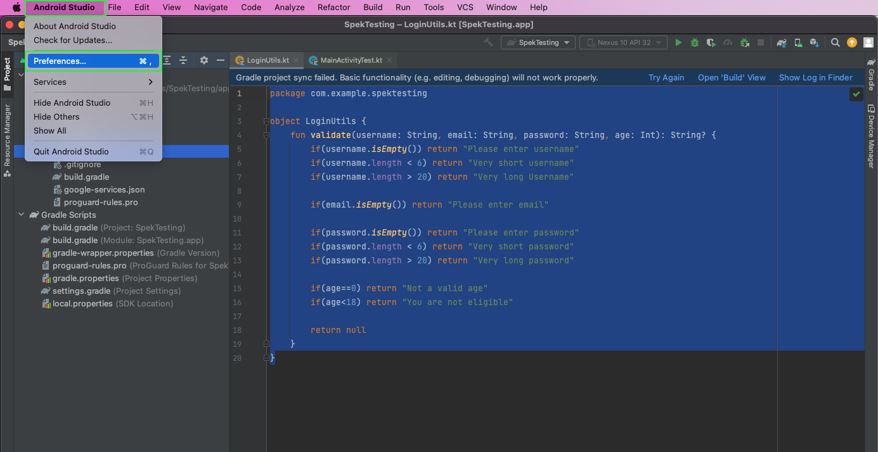Sync project with Gradle files icon
This screenshot has height=452, width=878.
[x=782, y=42]
